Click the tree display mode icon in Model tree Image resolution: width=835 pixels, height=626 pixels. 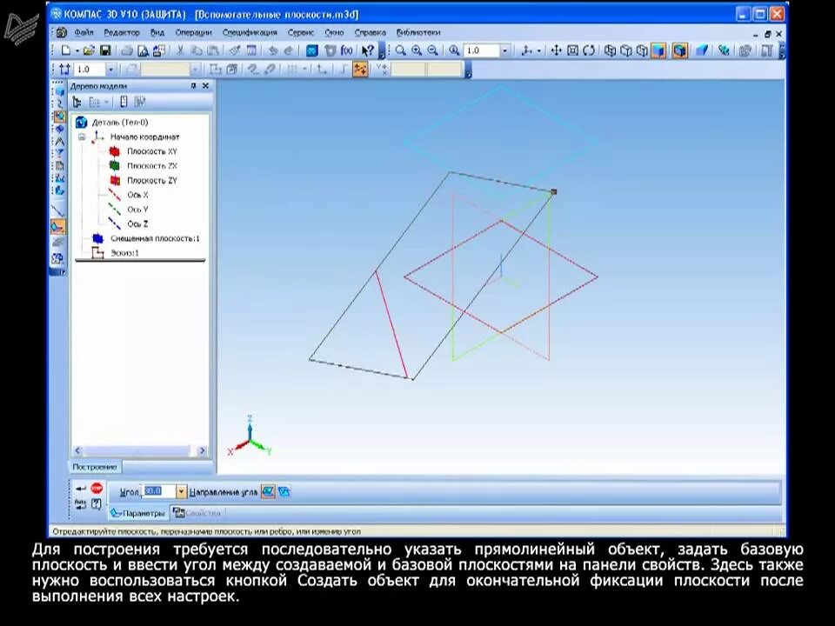77,102
